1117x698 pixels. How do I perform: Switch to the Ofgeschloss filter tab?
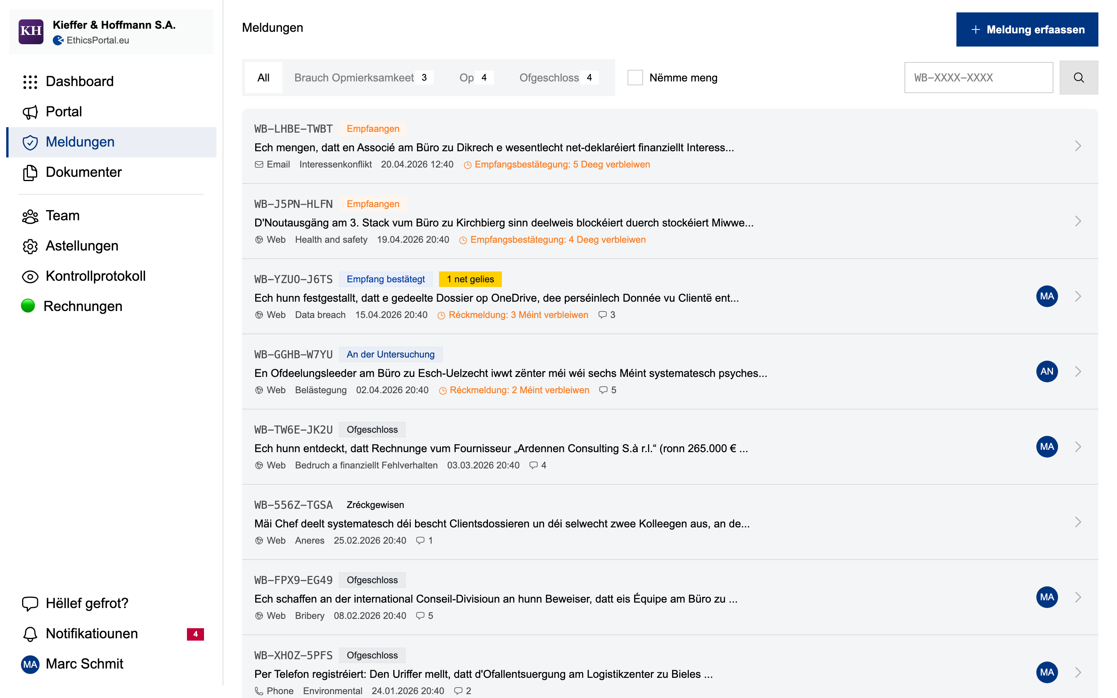[x=549, y=78]
